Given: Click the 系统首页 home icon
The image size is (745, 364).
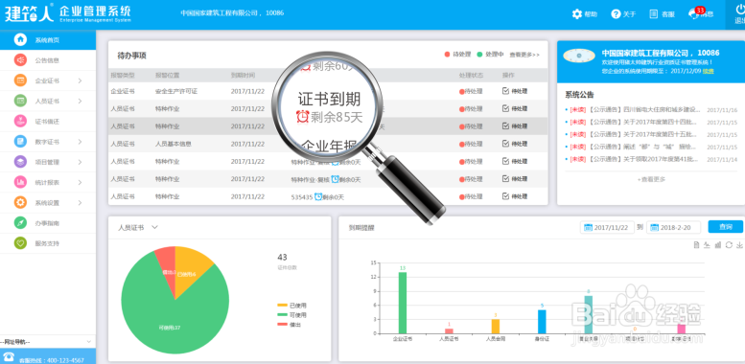Looking at the screenshot, I should [x=20, y=40].
